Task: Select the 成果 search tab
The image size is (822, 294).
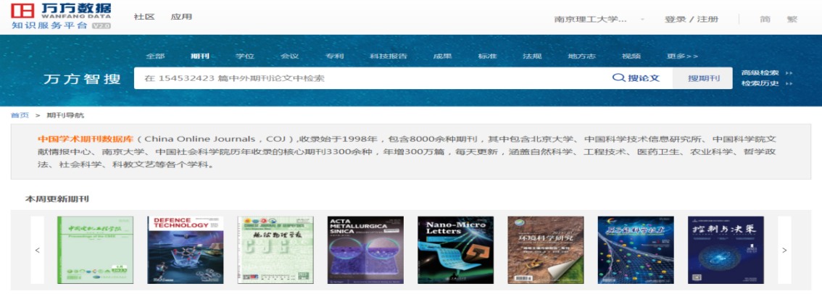Action: [x=442, y=56]
